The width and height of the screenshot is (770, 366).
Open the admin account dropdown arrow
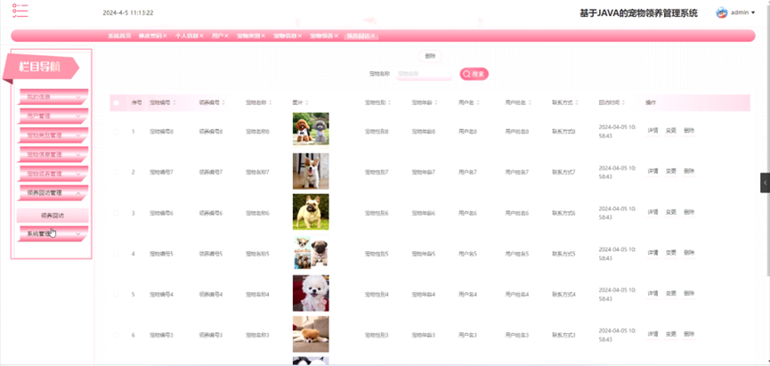[x=753, y=12]
